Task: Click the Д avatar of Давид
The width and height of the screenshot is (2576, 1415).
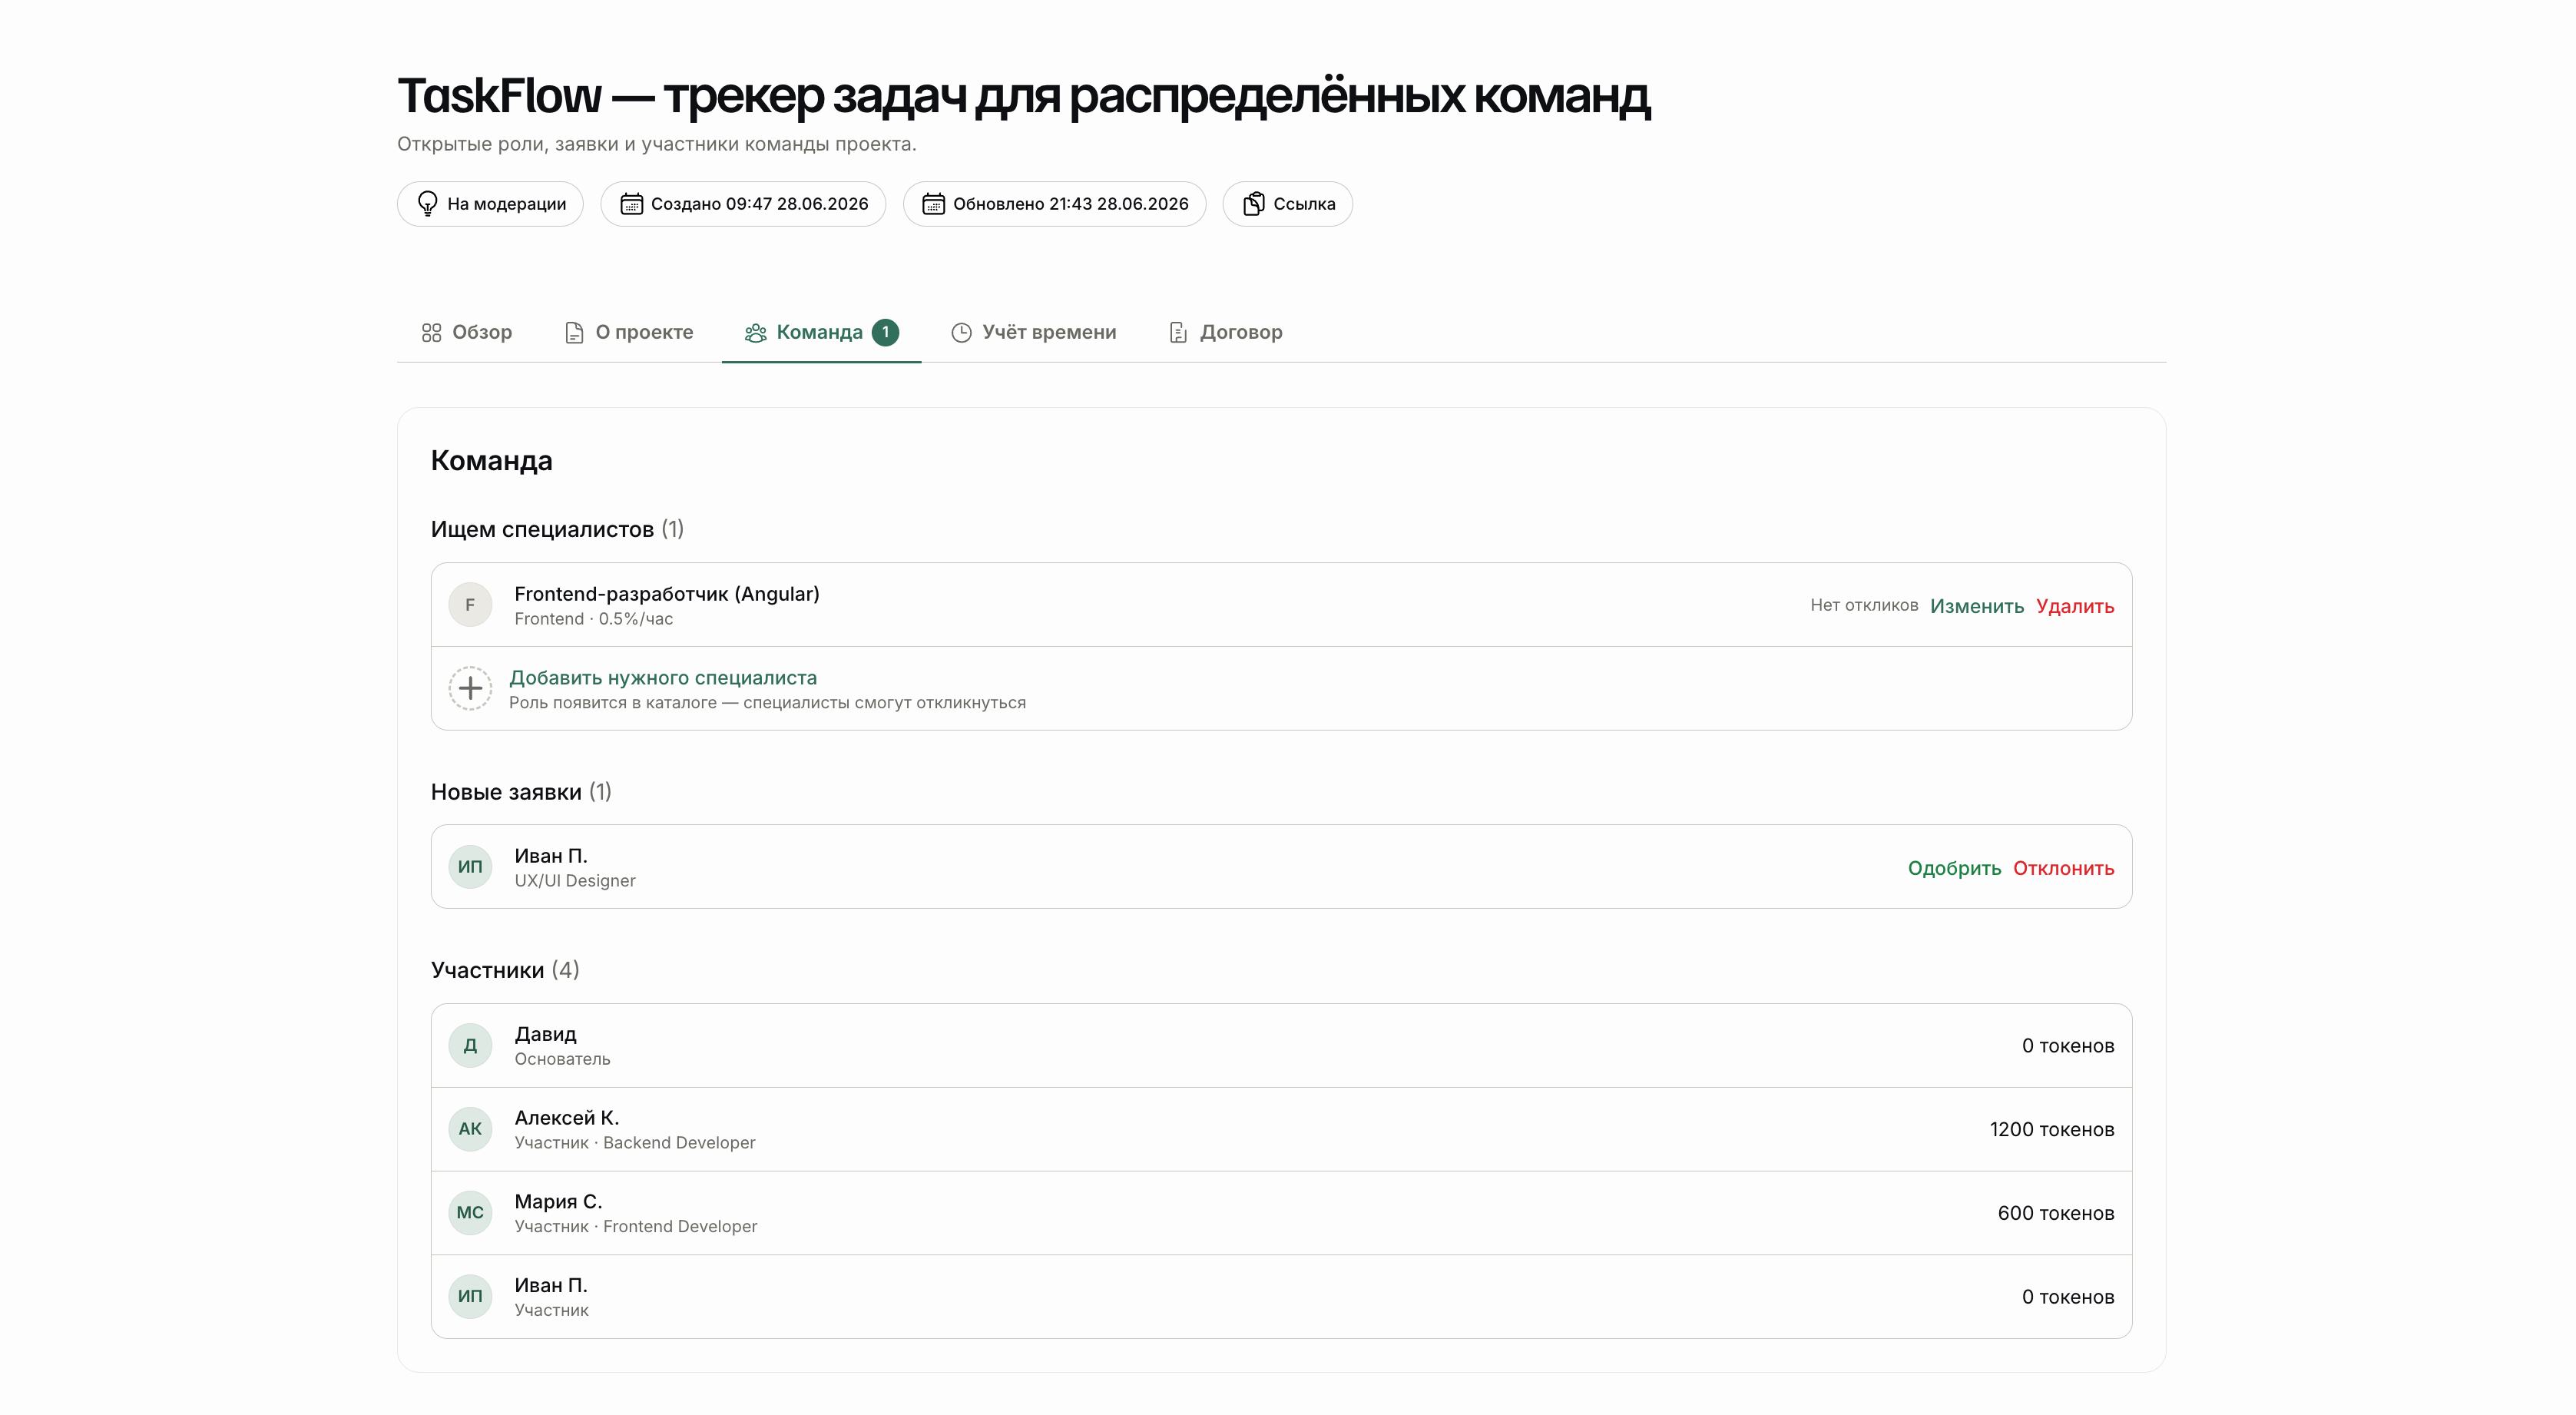Action: pyautogui.click(x=470, y=1045)
